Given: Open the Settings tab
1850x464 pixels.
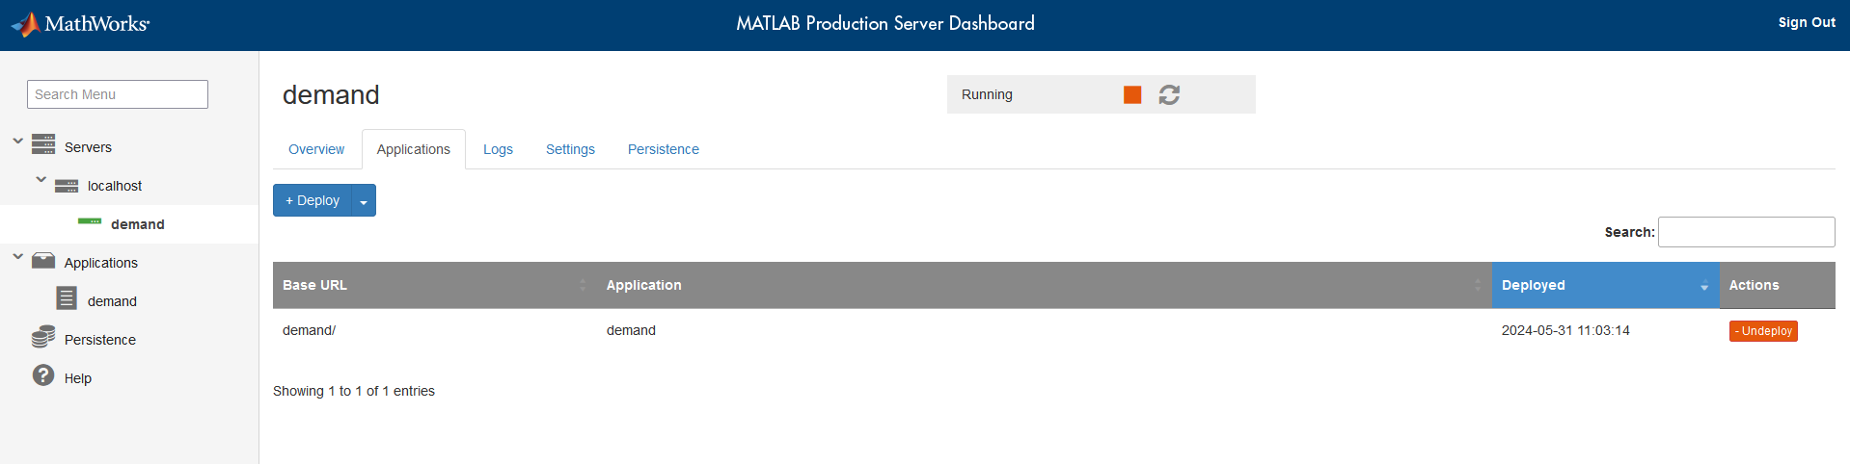Looking at the screenshot, I should click(x=570, y=149).
